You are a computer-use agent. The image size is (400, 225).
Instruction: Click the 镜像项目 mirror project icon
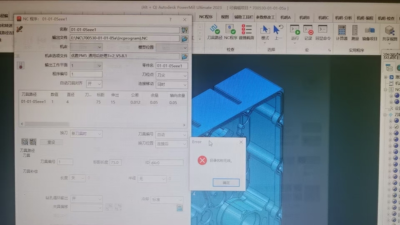[x=369, y=30]
